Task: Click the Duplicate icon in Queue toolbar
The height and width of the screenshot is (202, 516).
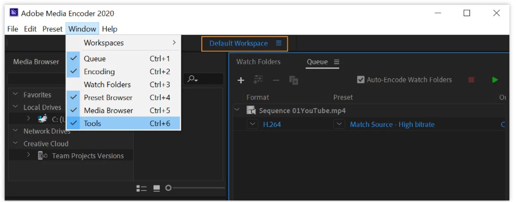Action: point(294,80)
